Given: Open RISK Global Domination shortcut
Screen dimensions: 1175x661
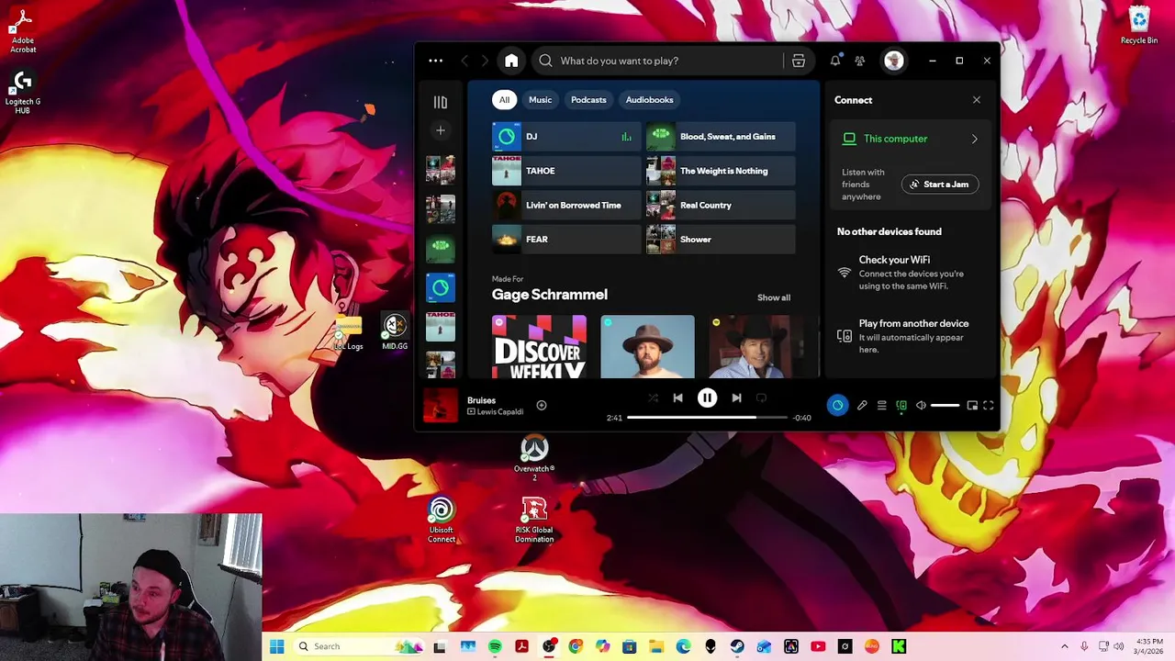Looking at the screenshot, I should (534, 520).
